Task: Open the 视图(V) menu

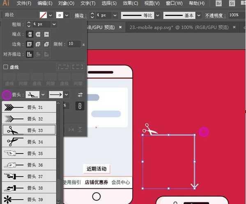Action: click(152, 3)
